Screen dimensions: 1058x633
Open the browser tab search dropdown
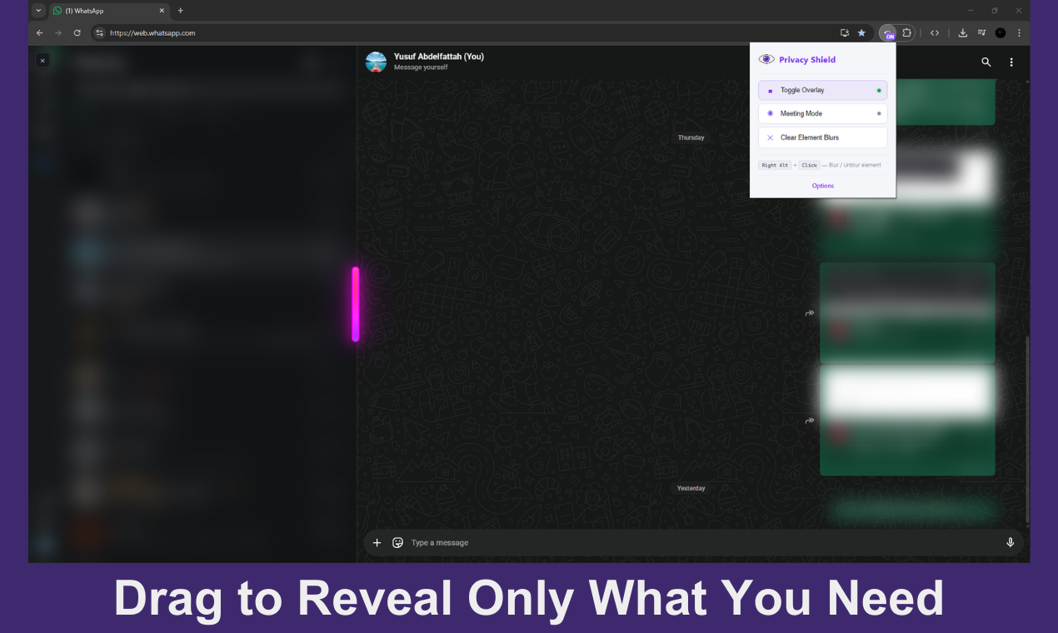(38, 11)
